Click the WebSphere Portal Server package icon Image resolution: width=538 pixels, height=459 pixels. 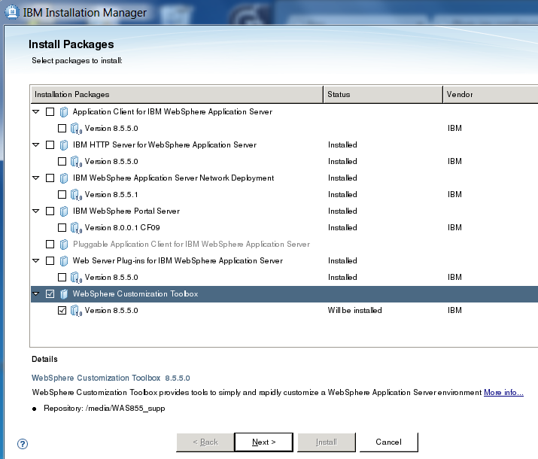[64, 211]
